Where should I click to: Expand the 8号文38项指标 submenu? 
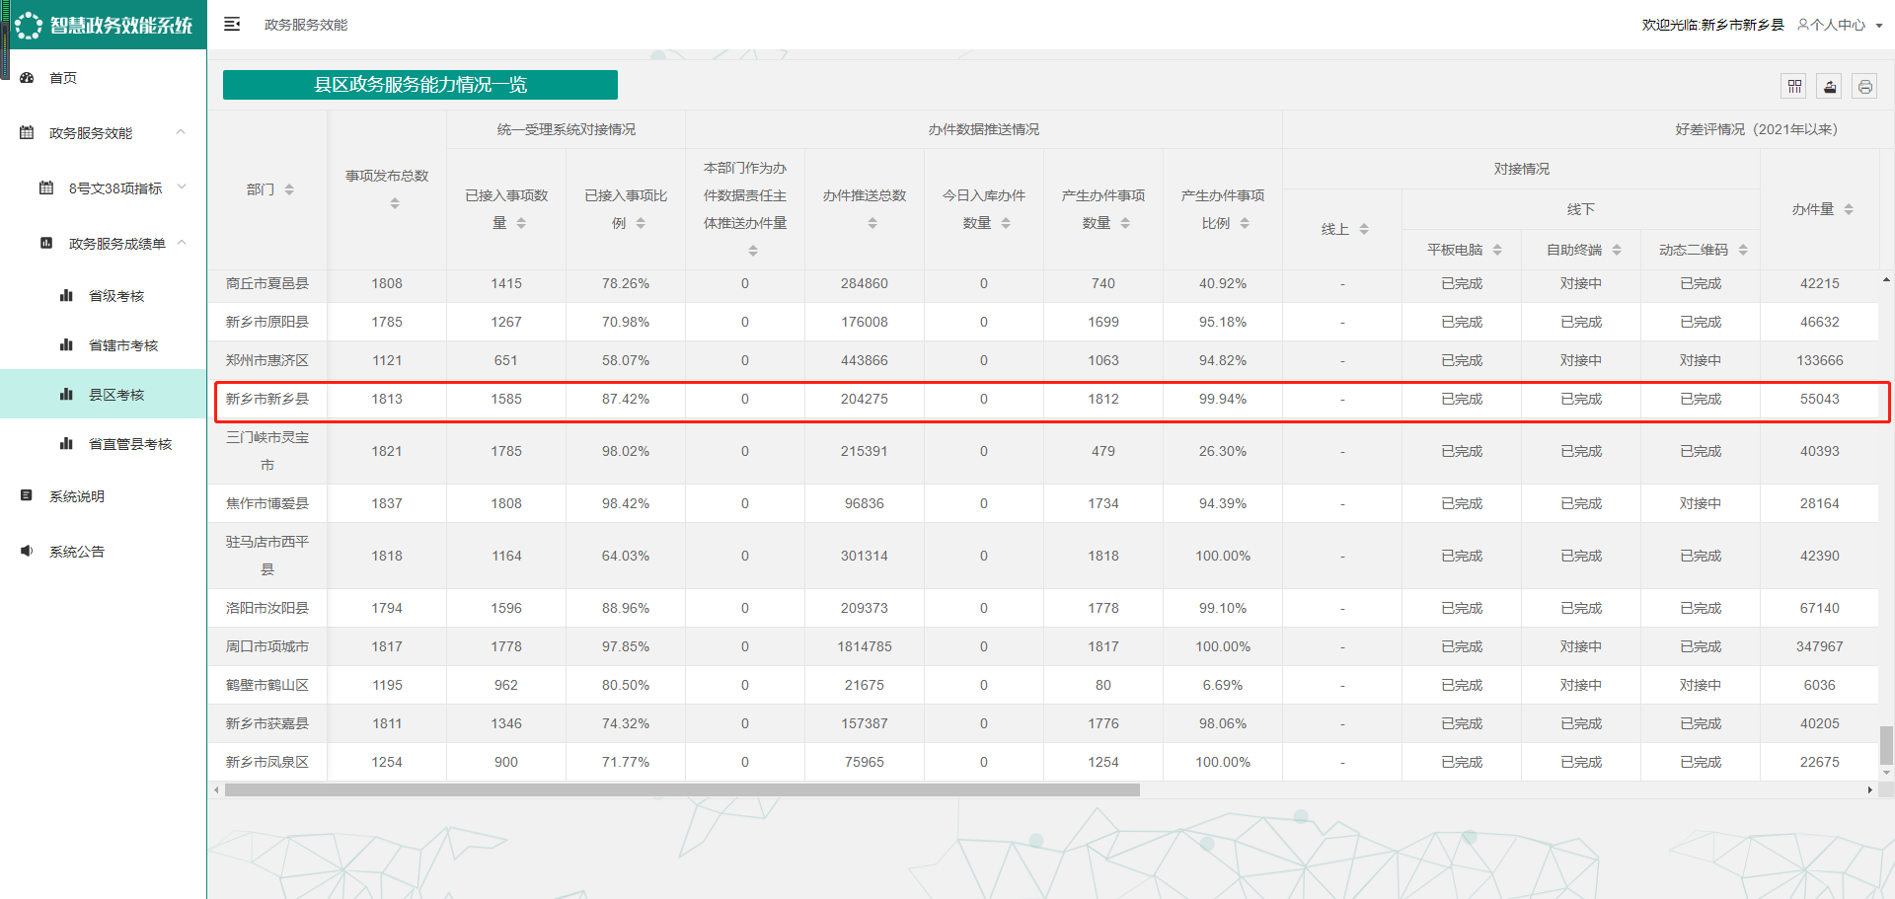pos(182,187)
